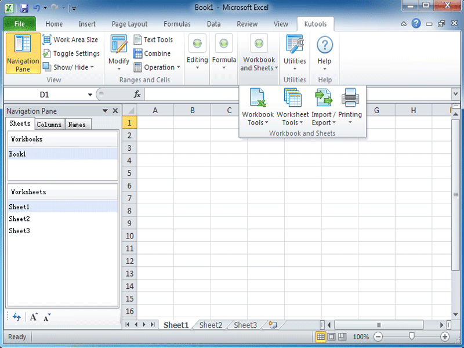Switch to the Insert ribbon tab

[x=87, y=24]
